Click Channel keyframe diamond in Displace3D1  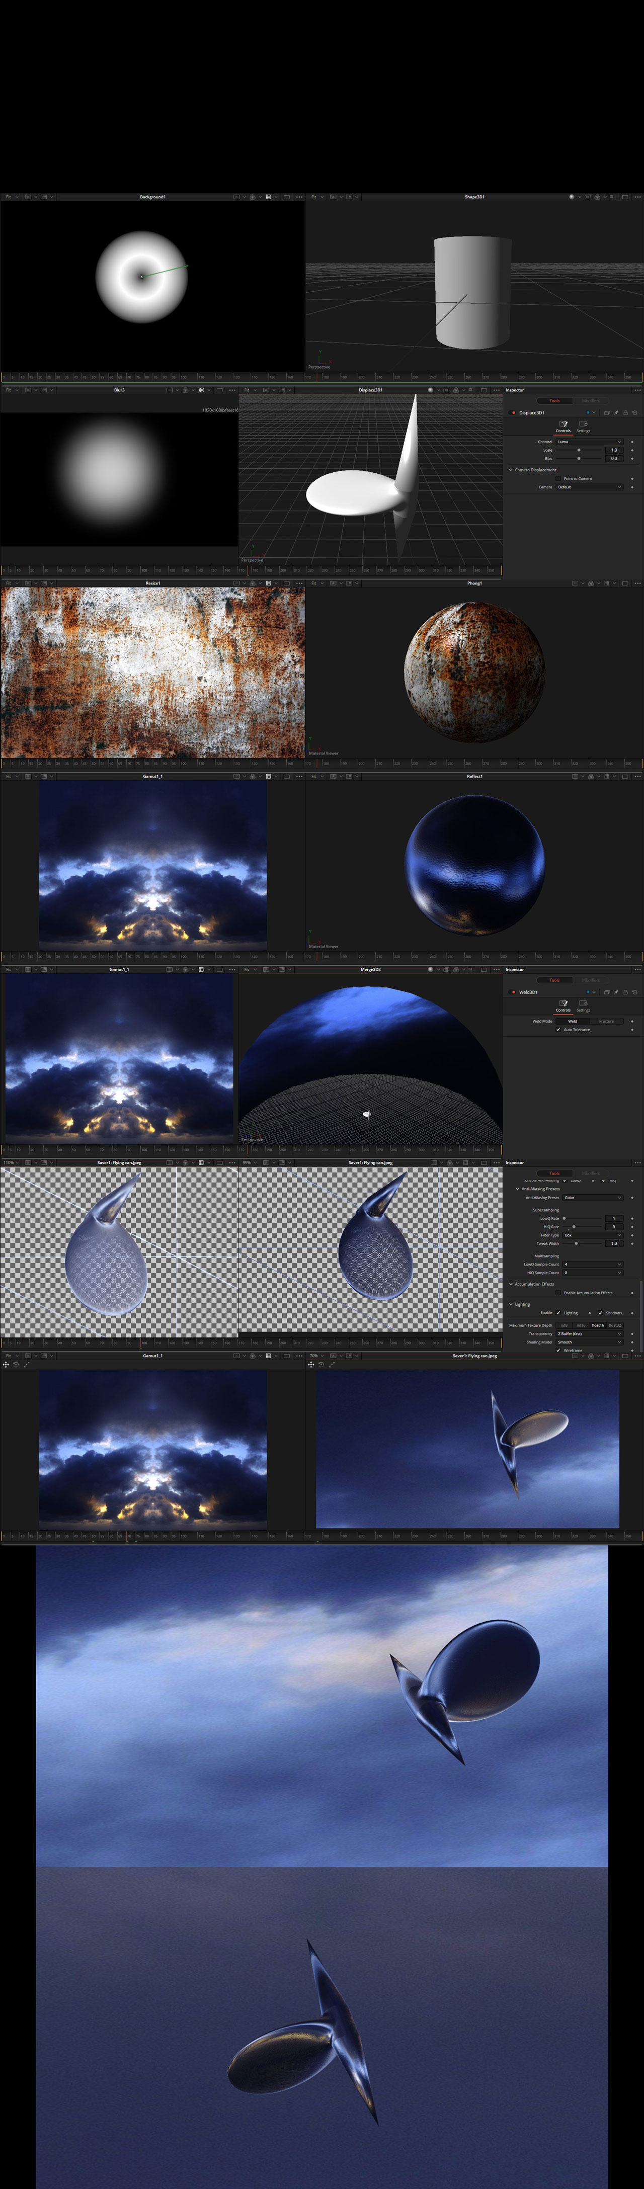632,442
